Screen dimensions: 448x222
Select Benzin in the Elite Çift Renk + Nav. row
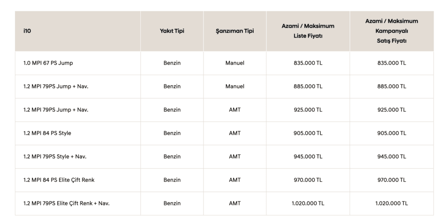coord(172,204)
